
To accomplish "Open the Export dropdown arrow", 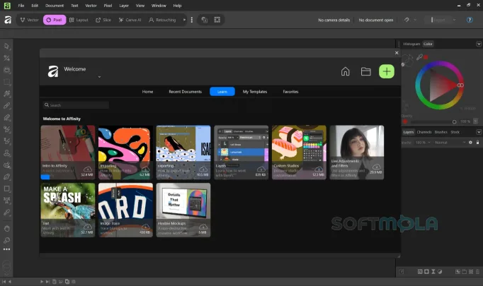I will [454, 20].
